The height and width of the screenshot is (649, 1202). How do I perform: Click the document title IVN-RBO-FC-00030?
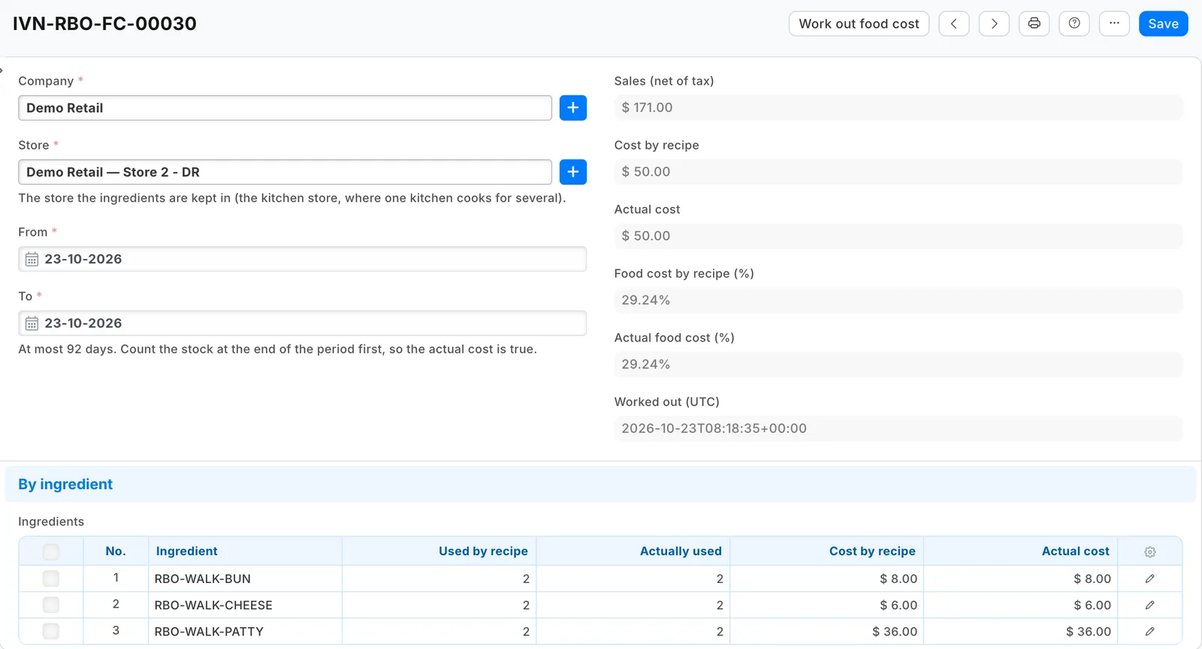tap(104, 24)
